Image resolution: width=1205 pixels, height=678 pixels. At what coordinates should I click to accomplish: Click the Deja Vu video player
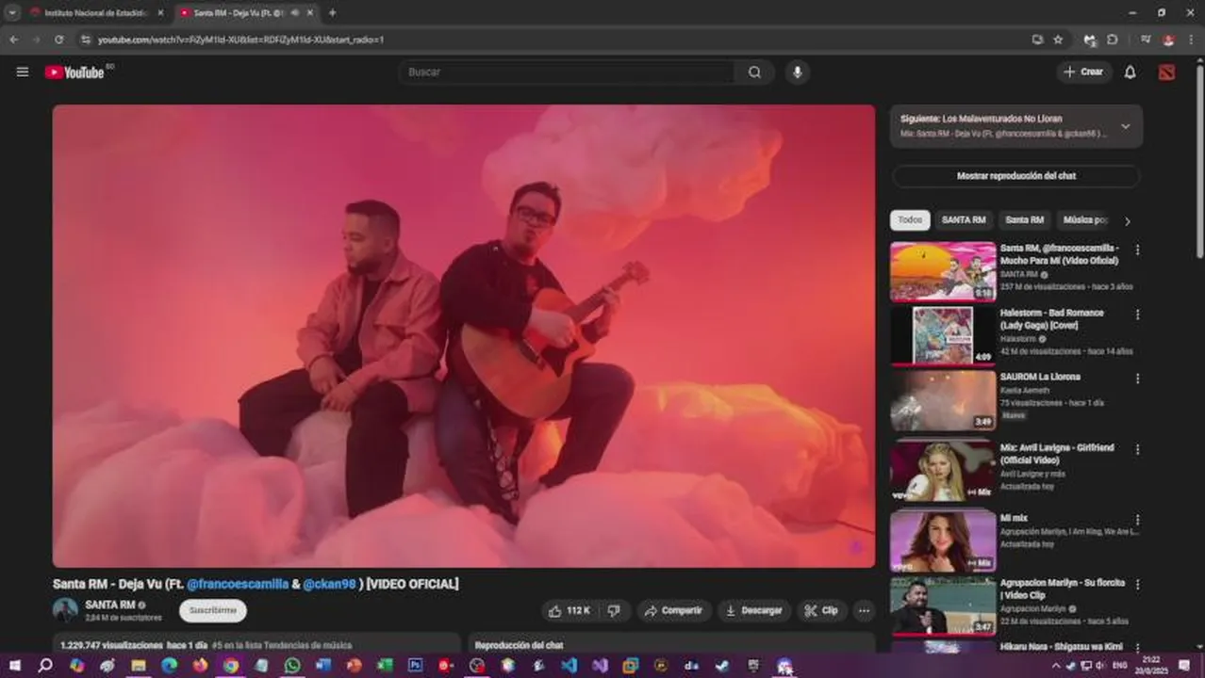[x=464, y=336]
